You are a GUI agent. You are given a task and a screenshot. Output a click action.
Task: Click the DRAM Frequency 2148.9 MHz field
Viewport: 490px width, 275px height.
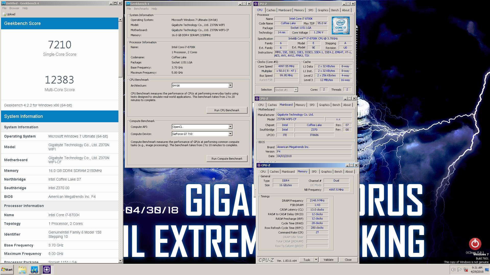tap(317, 200)
